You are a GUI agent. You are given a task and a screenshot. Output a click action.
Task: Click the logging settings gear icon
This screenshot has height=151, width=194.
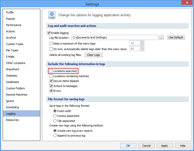coord(52,15)
